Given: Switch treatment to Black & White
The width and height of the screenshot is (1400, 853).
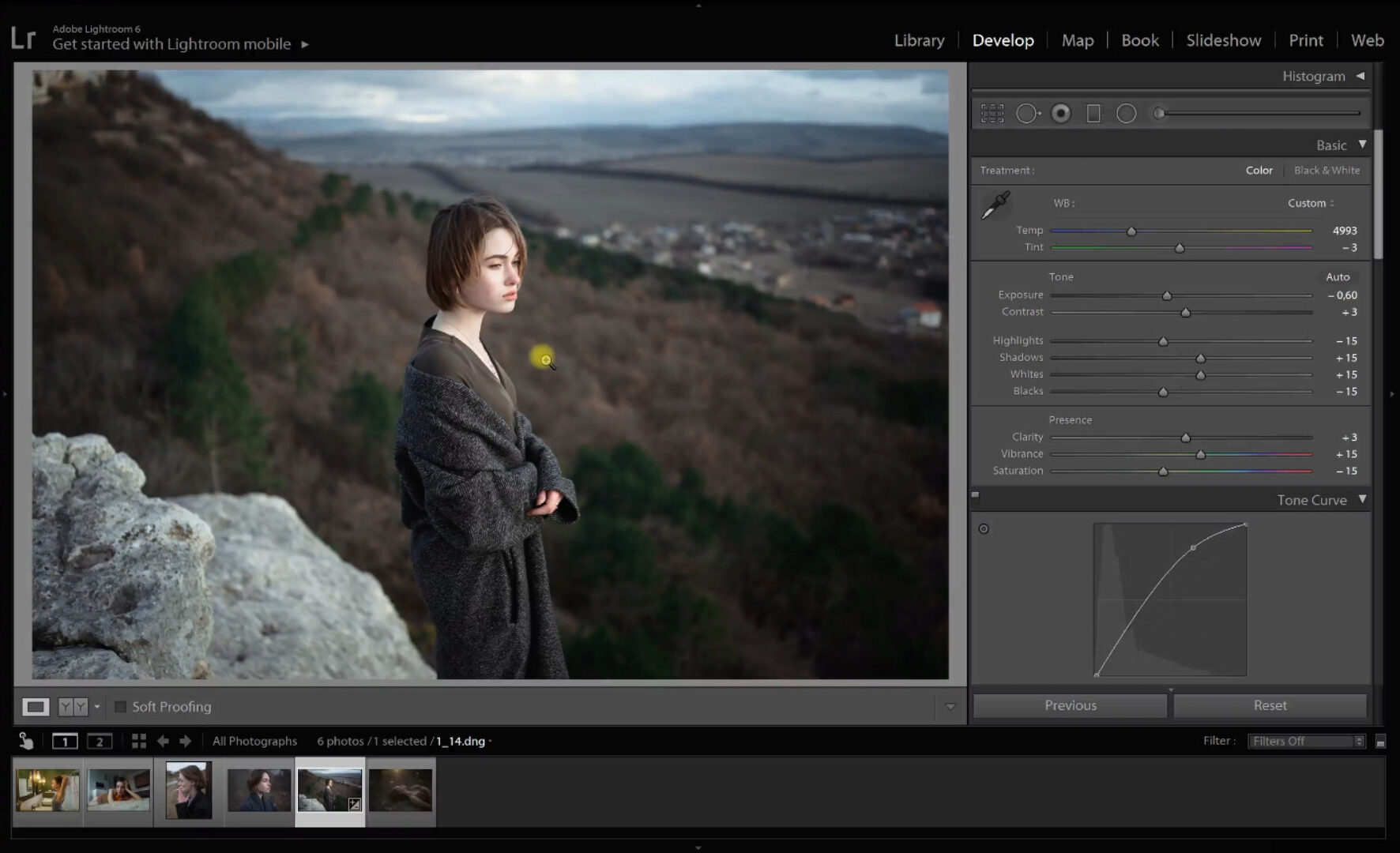Looking at the screenshot, I should pos(1327,171).
